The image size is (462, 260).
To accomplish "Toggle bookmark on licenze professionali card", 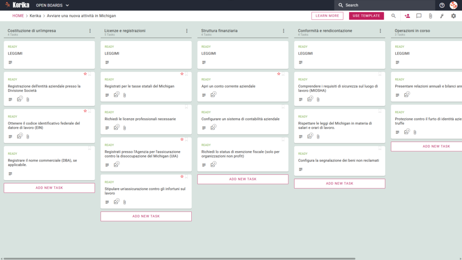I will click(x=186, y=107).
